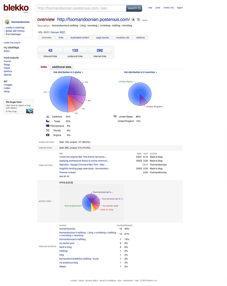Viewport: 227px width, 286px height.
Task: Click the Texas flag icon
Action: pyautogui.click(x=48, y=121)
